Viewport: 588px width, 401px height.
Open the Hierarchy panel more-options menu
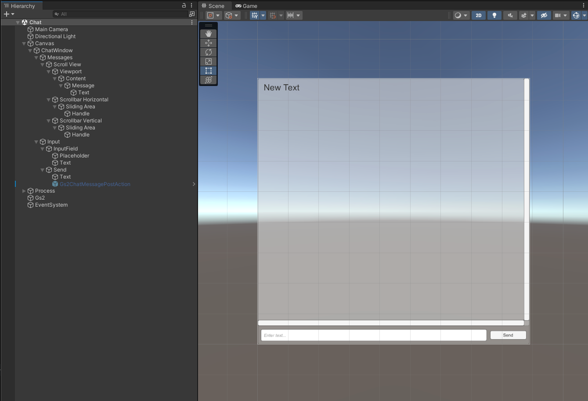pyautogui.click(x=191, y=6)
